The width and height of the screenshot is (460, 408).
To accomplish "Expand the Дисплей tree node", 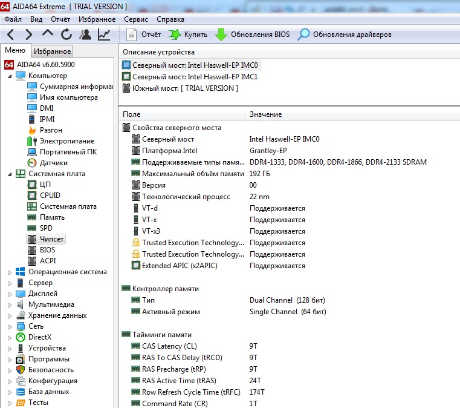I will coord(10,294).
